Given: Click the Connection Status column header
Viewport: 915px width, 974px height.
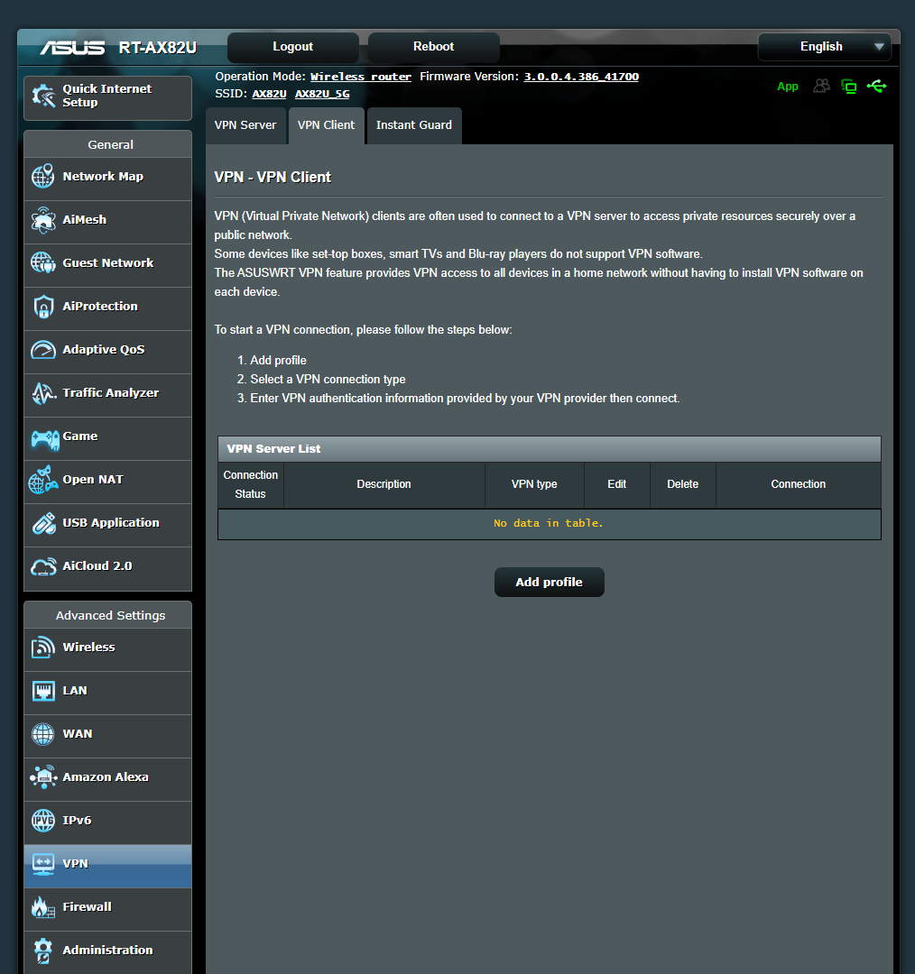Looking at the screenshot, I should [x=251, y=484].
